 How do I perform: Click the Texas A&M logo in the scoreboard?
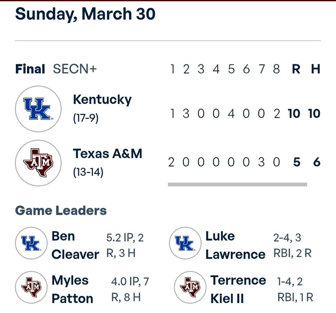tap(36, 162)
